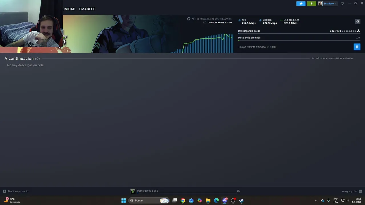Open the clock and date 21:28

click(357, 200)
